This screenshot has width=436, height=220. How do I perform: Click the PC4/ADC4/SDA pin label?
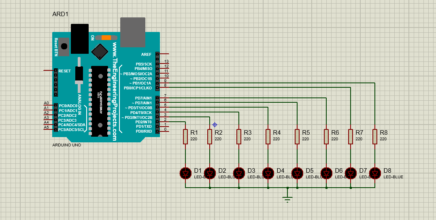pos(72,125)
